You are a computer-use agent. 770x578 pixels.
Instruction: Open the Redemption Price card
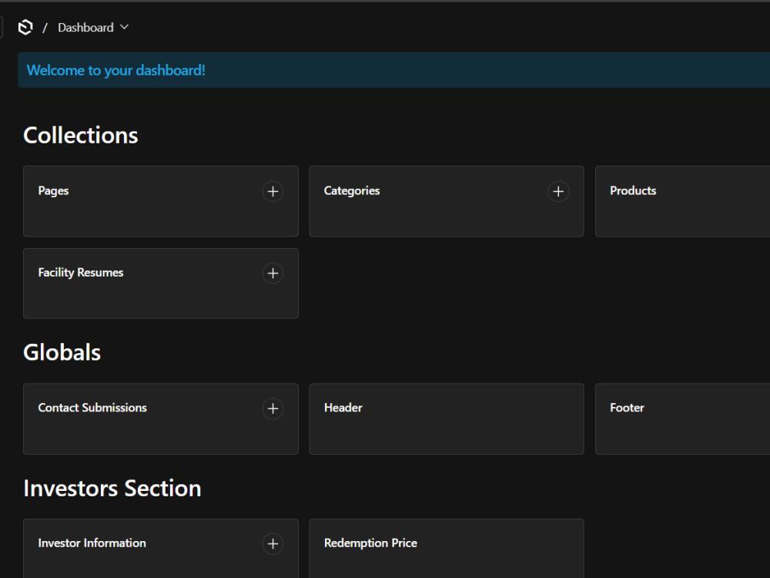[447, 549]
